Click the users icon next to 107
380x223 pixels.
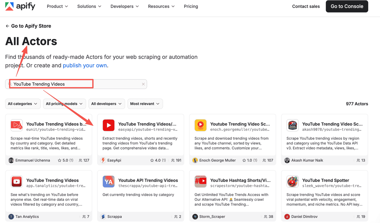tap(264, 160)
